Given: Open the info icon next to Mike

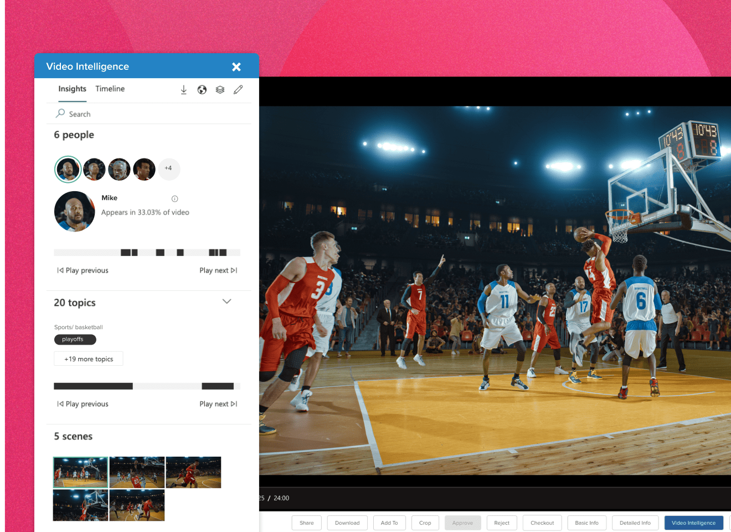Looking at the screenshot, I should tap(175, 199).
